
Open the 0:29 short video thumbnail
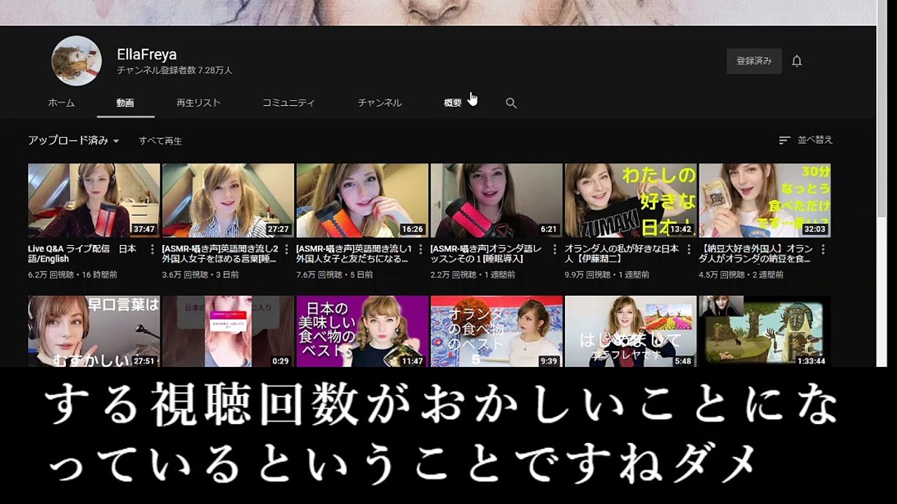pyautogui.click(x=228, y=331)
